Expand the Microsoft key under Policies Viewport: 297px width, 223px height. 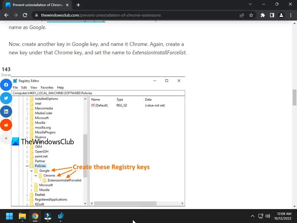click(x=31, y=185)
